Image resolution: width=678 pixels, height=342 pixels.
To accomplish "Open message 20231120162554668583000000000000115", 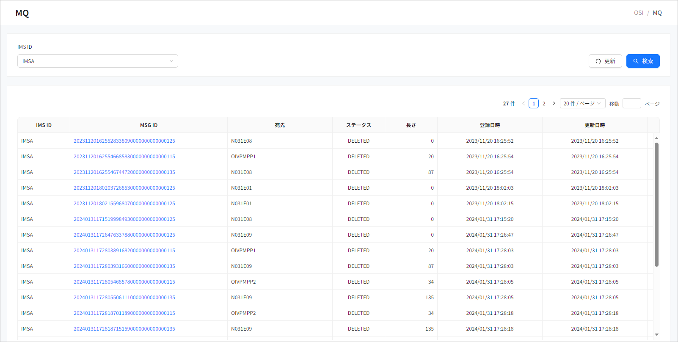I will 124,157.
